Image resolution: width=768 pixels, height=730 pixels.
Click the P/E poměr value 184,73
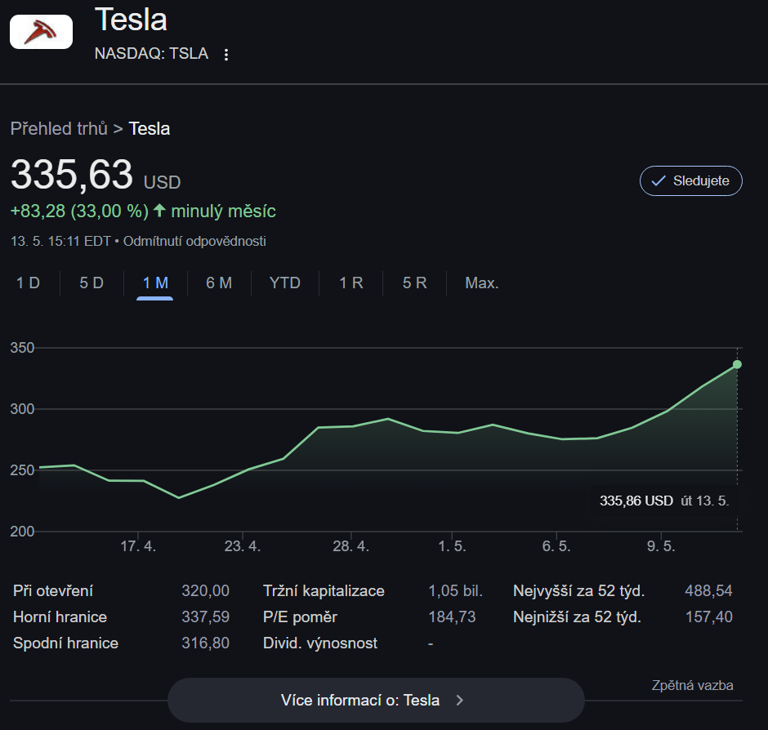tap(452, 616)
